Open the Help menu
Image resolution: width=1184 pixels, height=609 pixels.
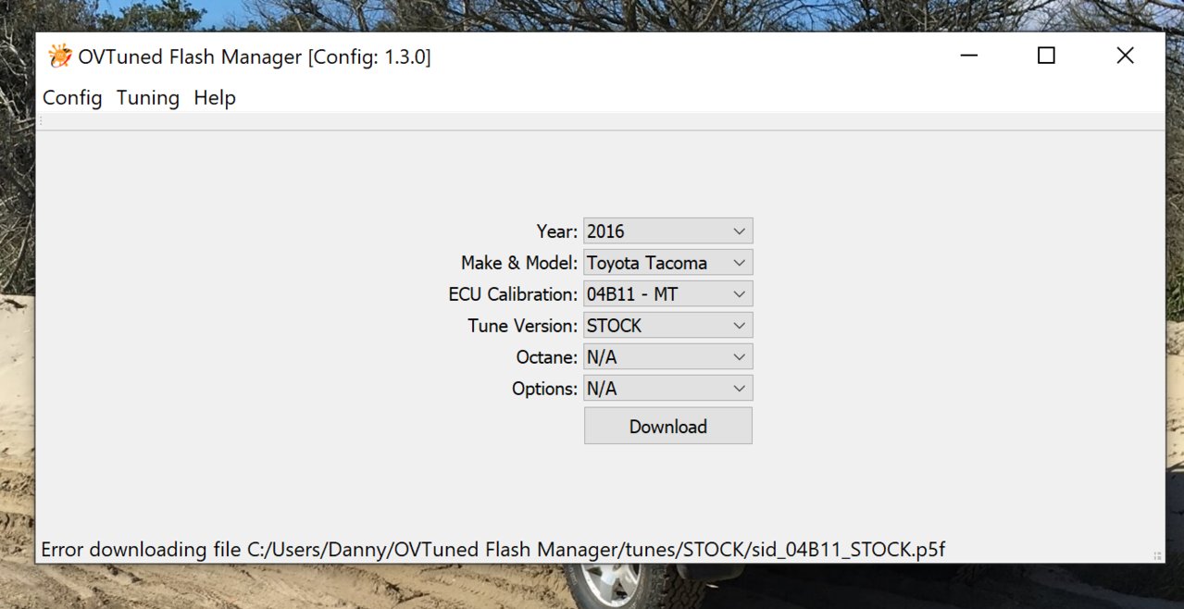tap(215, 97)
